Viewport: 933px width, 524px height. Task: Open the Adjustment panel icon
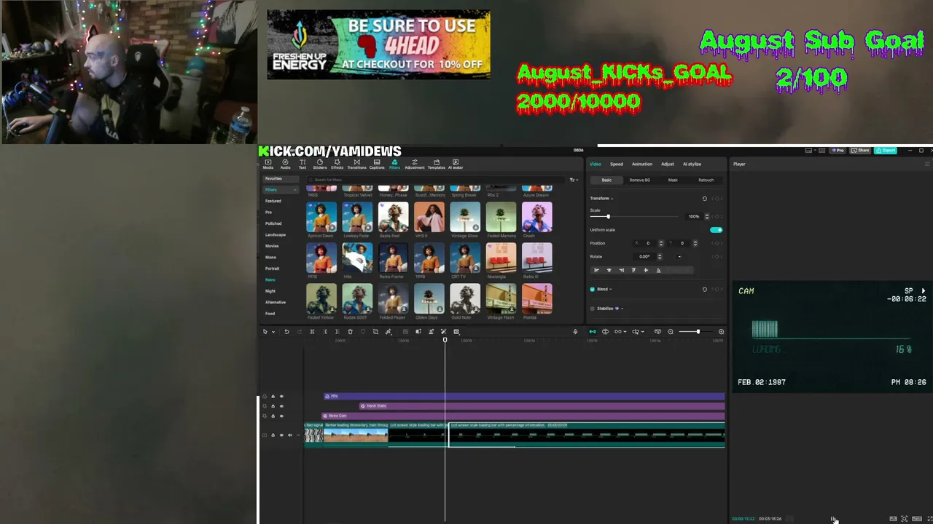click(415, 164)
